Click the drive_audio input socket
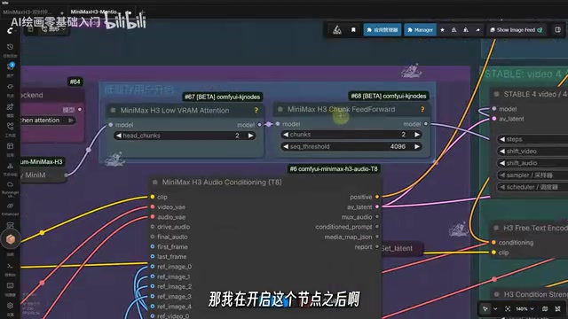This screenshot has height=319, width=568. click(153, 227)
